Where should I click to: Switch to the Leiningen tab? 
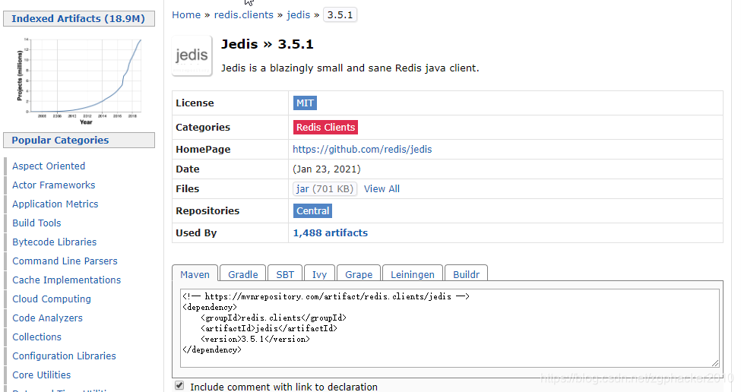pyautogui.click(x=413, y=274)
